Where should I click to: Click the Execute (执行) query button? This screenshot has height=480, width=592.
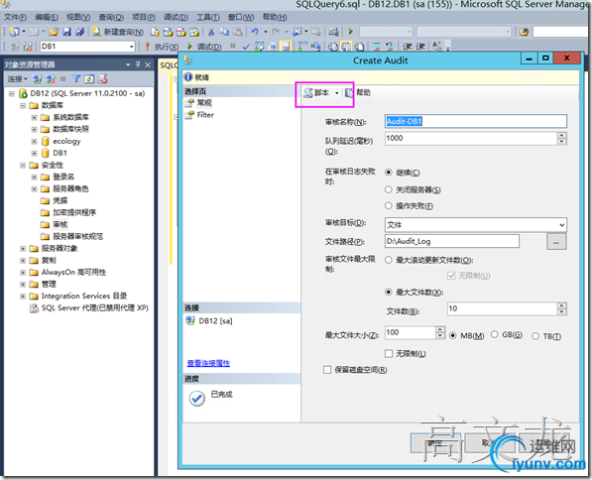(163, 47)
